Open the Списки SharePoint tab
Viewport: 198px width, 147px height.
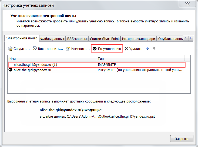point(104,39)
